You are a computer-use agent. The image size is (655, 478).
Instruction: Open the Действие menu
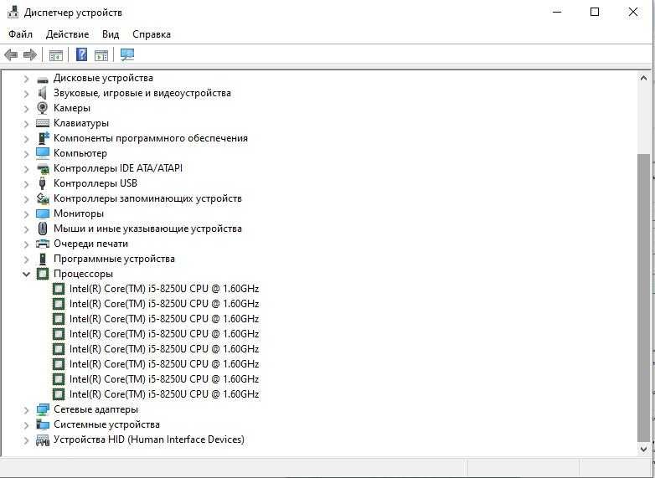(x=67, y=34)
